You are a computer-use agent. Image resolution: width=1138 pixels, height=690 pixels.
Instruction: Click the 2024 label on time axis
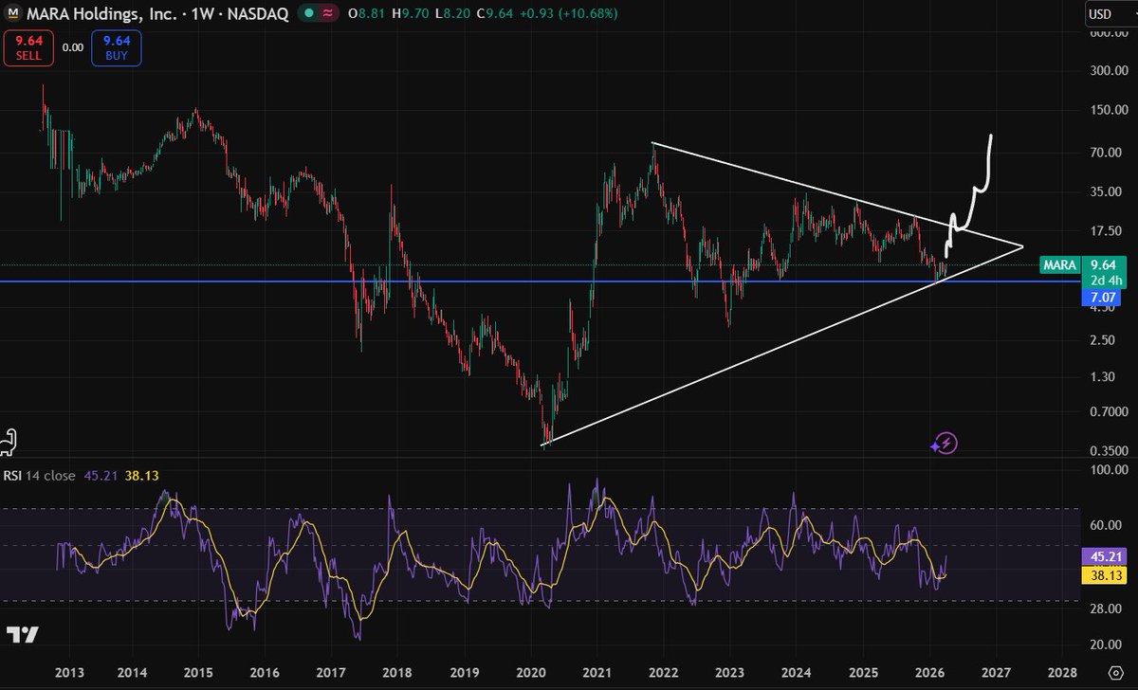click(x=796, y=673)
